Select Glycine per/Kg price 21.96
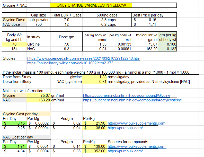The height and width of the screenshot is (157, 204). click(95, 123)
